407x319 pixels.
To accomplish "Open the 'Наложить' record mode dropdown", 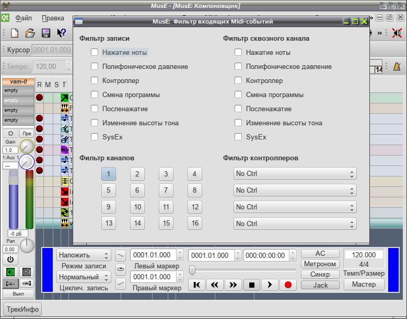I will [84, 255].
